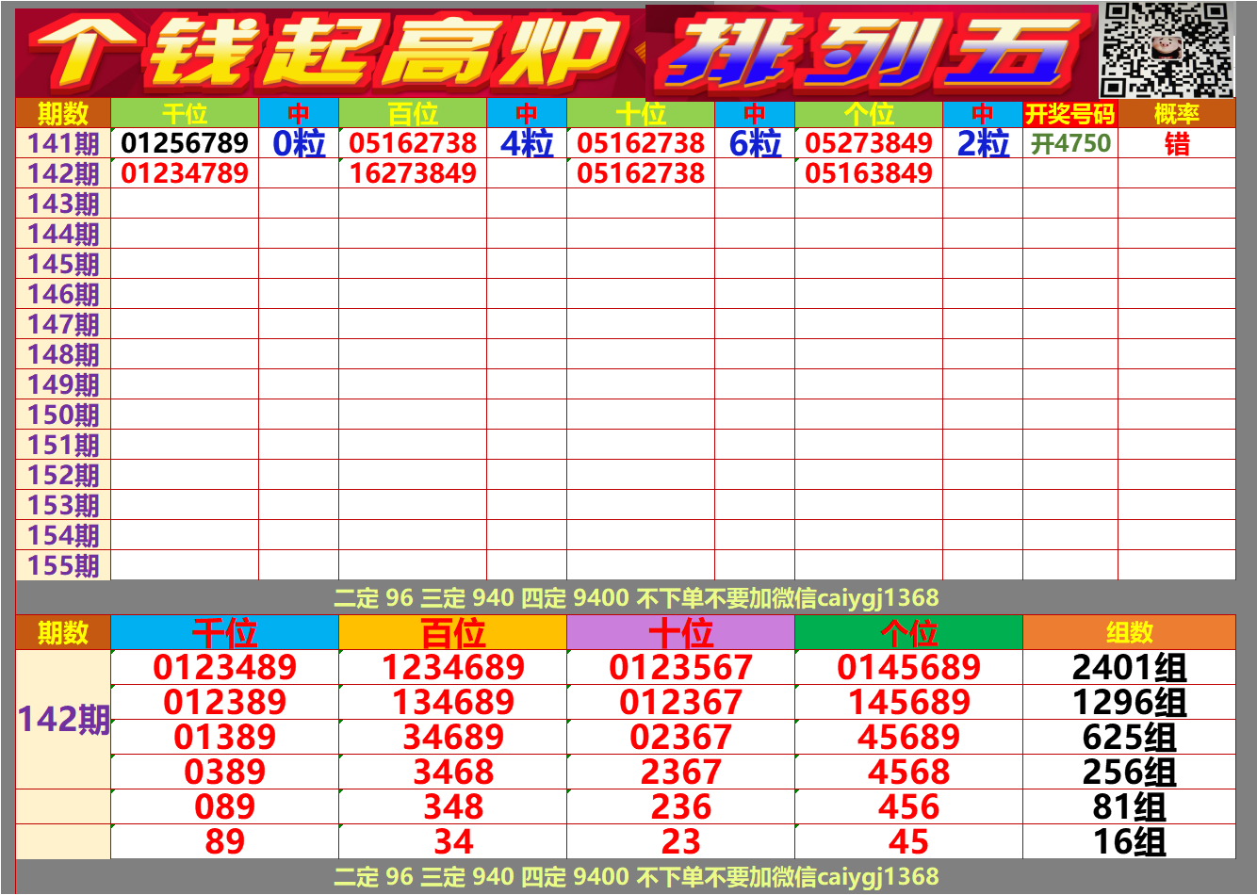Image resolution: width=1257 pixels, height=895 pixels.
Task: Select the 0145689 cell
Action: tap(908, 668)
